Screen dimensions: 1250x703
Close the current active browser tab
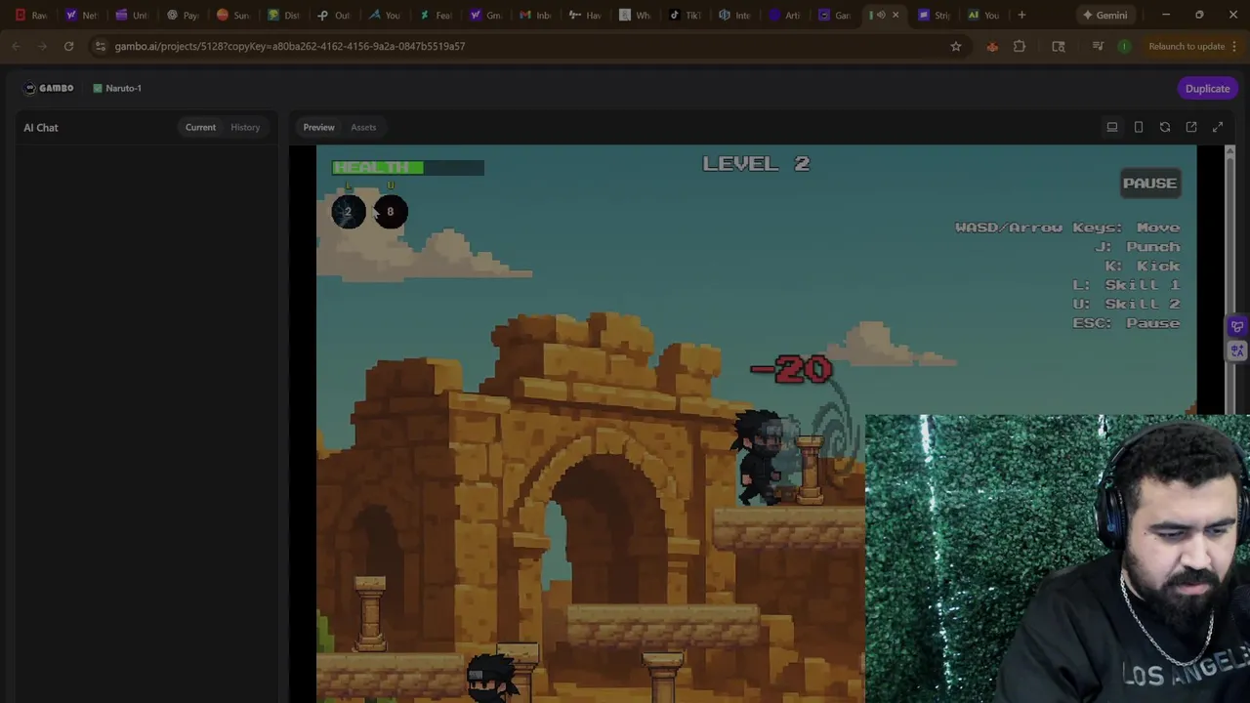[x=896, y=15]
